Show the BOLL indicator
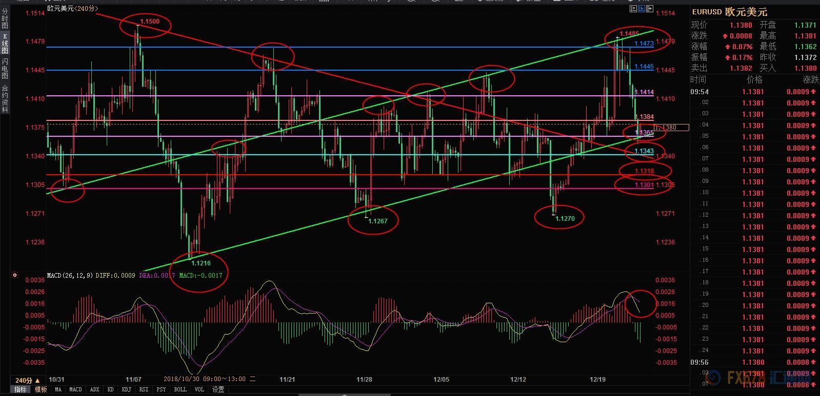This screenshot has height=396, width=820. (180, 389)
